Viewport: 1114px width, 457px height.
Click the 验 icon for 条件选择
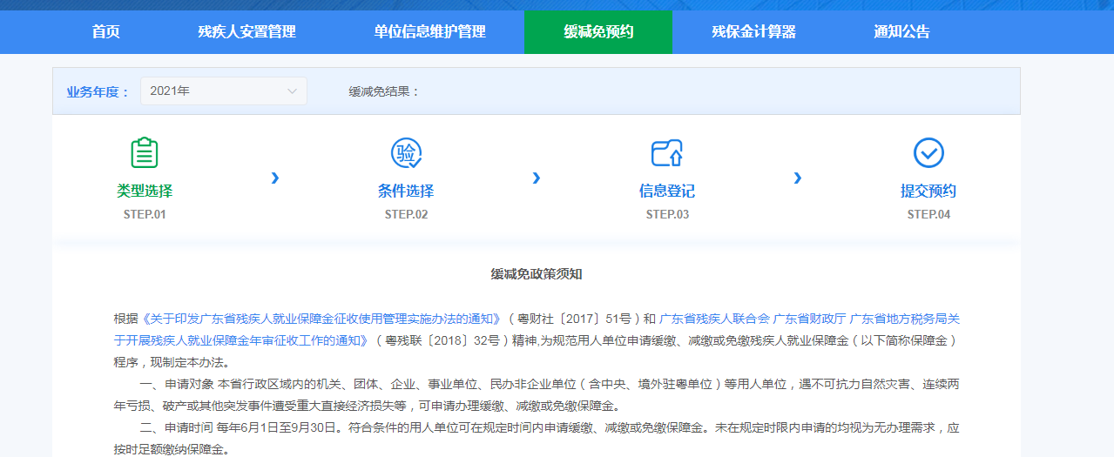[x=406, y=153]
